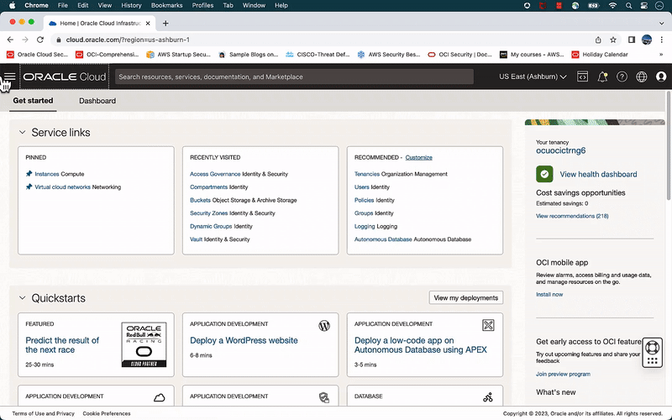This screenshot has height=420, width=672.
Task: Click View recommendations (218) link
Action: [572, 216]
